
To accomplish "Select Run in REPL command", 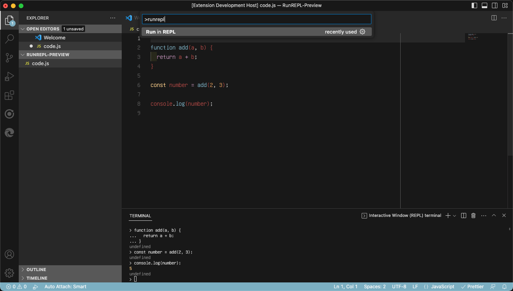I will pyautogui.click(x=257, y=32).
